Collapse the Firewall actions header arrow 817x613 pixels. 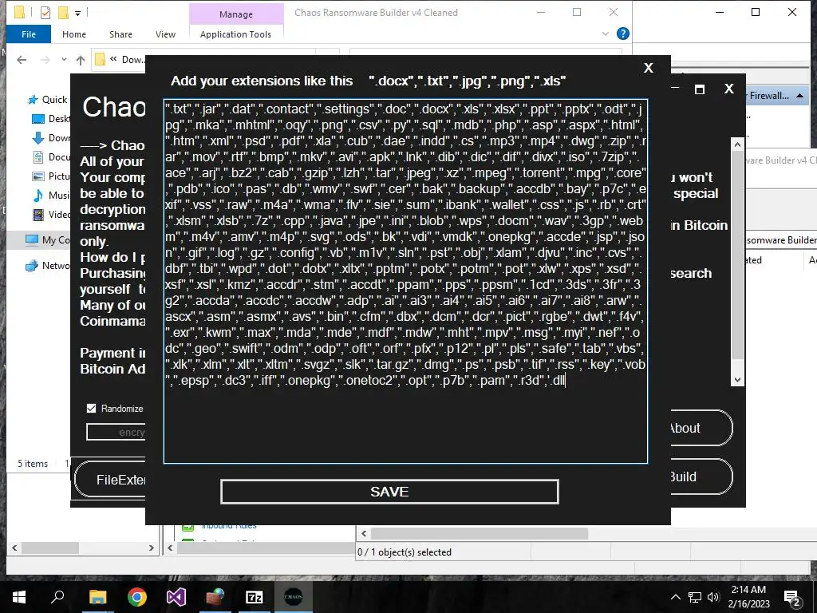pos(799,96)
